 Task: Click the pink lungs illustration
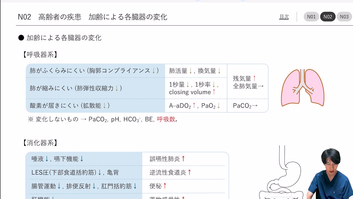[x=303, y=87]
